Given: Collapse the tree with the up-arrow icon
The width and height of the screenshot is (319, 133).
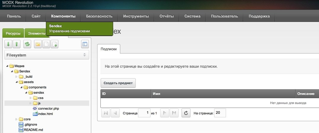Looking at the screenshot, I should [17, 44].
